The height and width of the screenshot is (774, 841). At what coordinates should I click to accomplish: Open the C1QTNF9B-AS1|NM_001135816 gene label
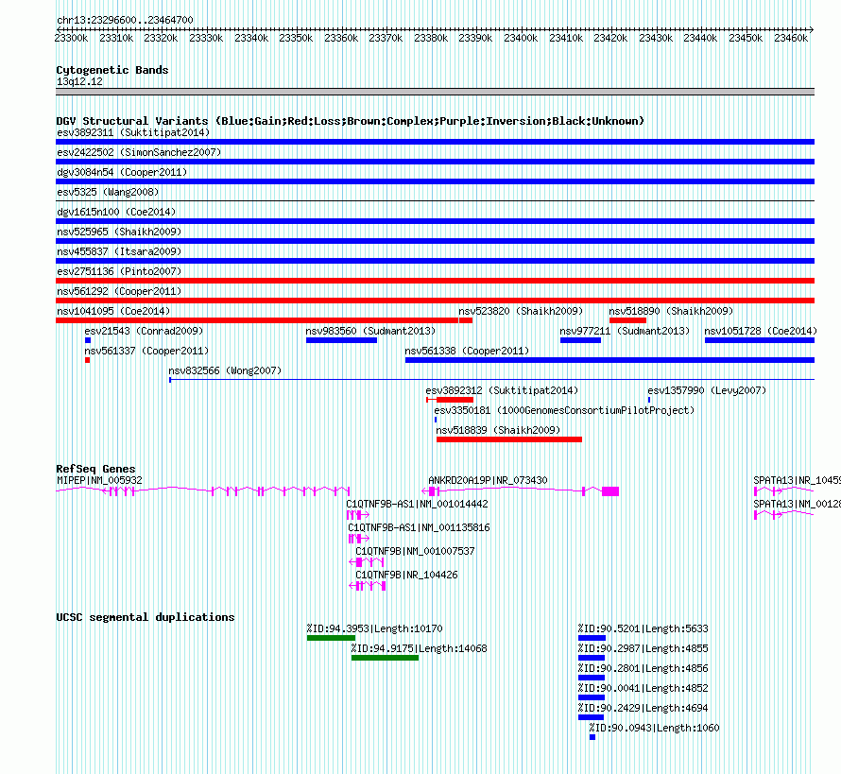419,527
